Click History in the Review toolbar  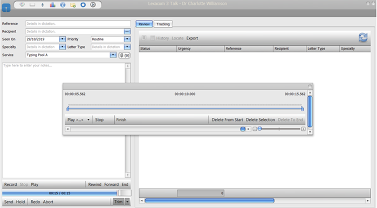162,38
